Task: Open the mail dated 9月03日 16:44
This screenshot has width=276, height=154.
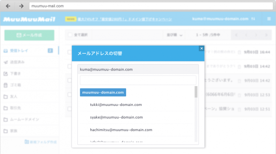Action: pos(257,52)
